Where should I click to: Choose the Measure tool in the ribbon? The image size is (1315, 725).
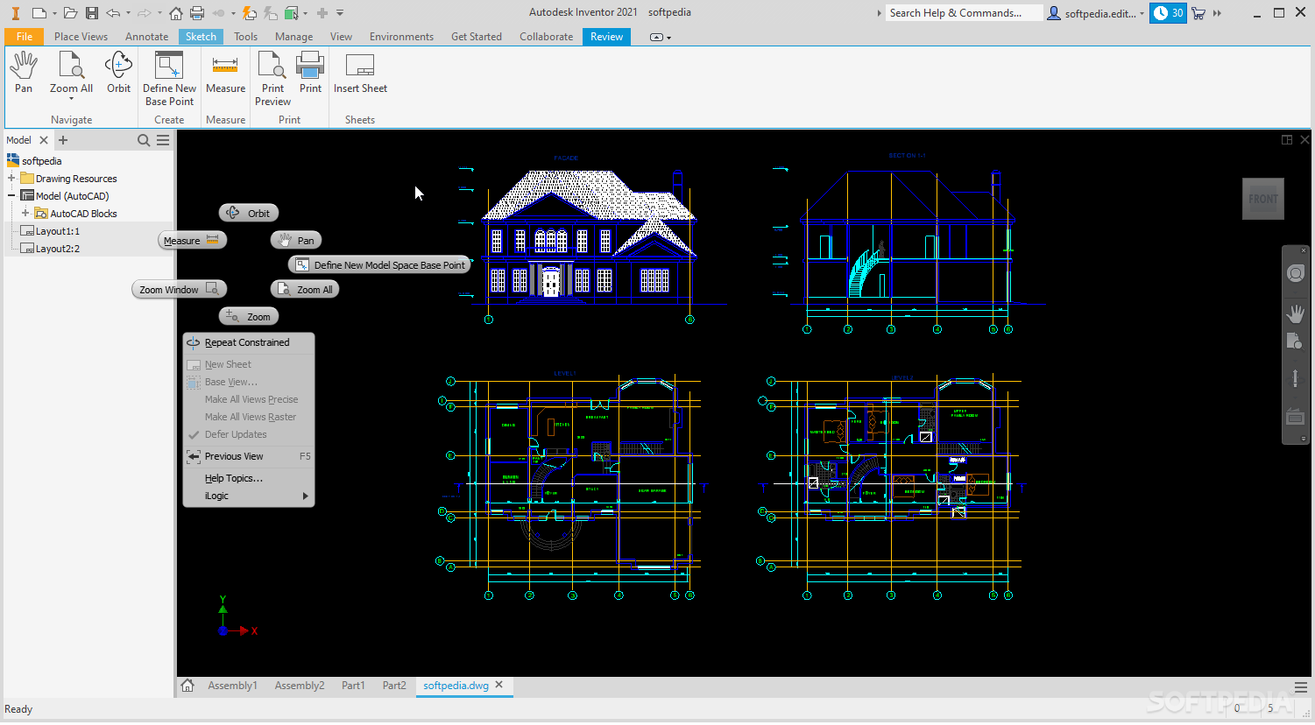225,72
